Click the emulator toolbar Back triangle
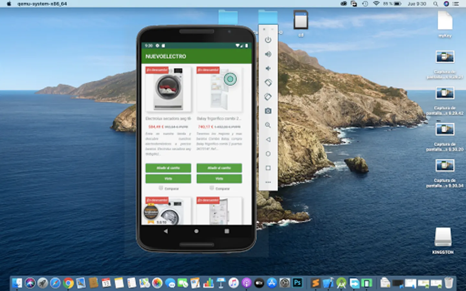The height and width of the screenshot is (291, 466). click(x=268, y=140)
